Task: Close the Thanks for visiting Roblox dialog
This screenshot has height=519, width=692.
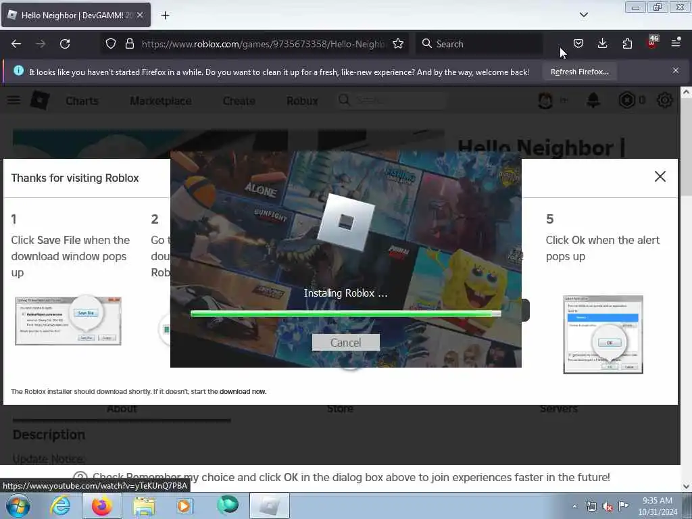Action: pos(660,176)
